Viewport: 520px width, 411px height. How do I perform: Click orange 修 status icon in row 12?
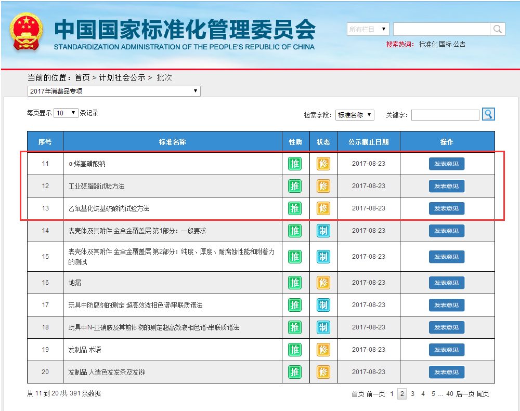[323, 186]
